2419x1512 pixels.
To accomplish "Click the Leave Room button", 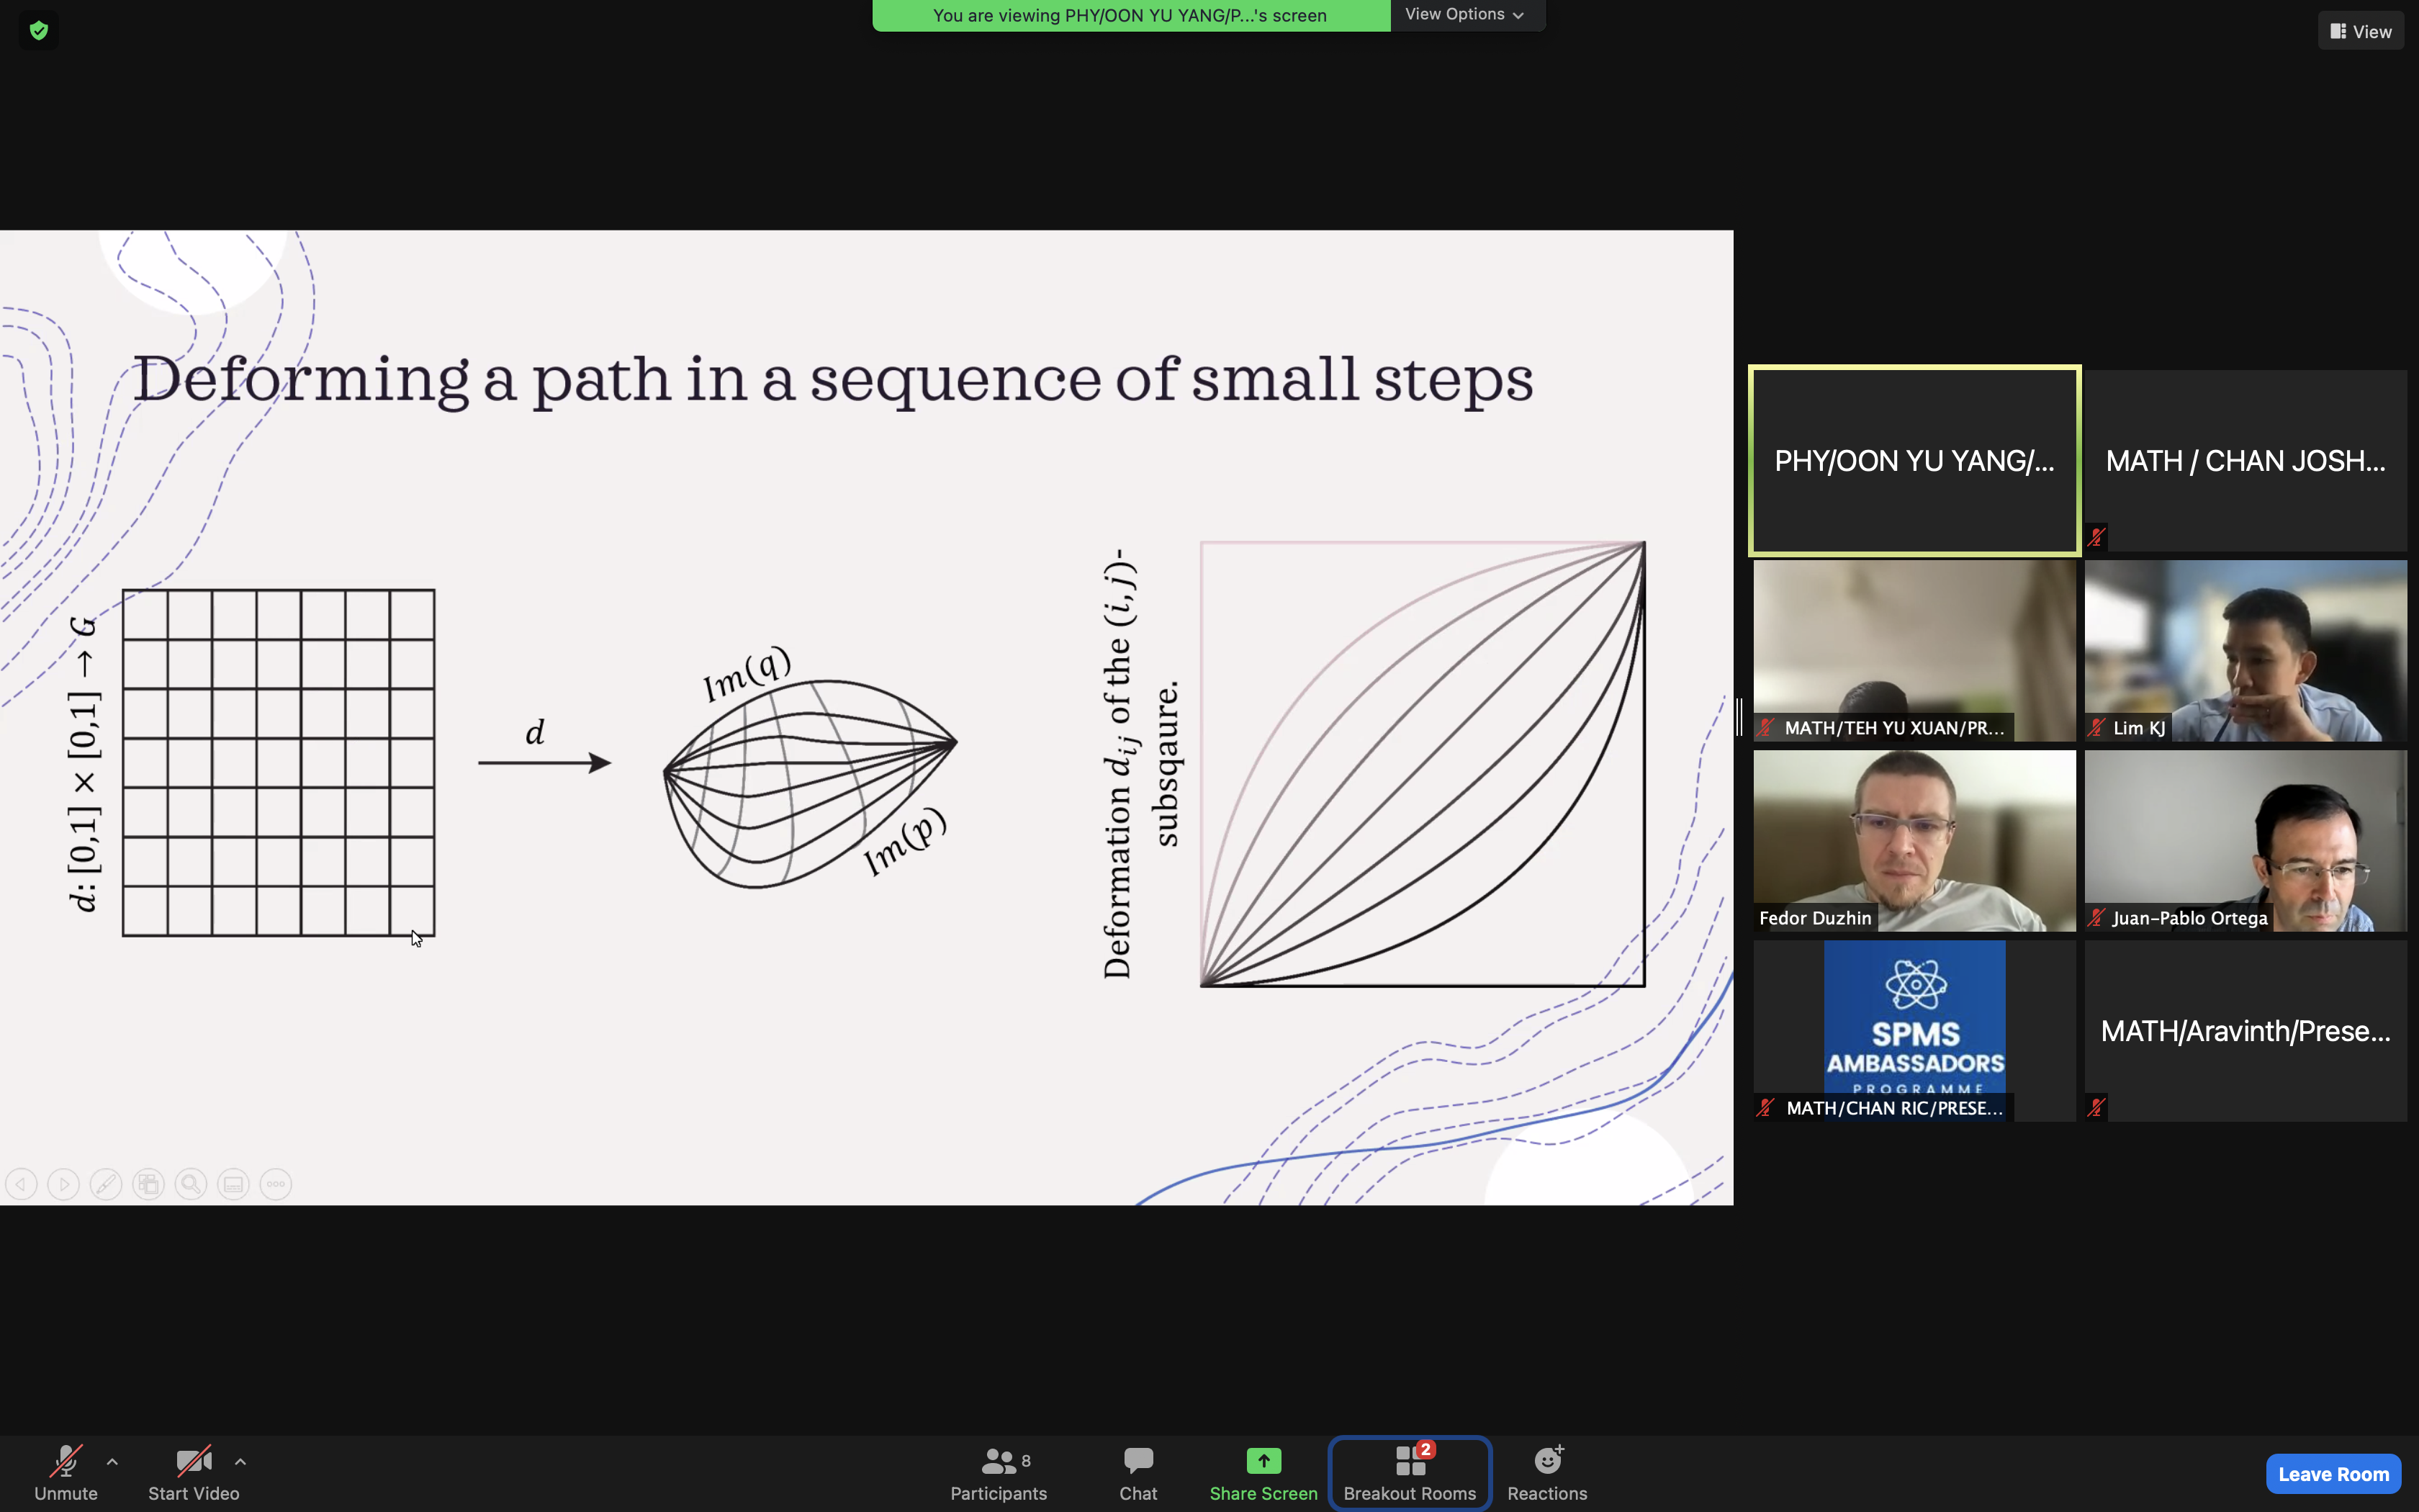I will [2332, 1473].
